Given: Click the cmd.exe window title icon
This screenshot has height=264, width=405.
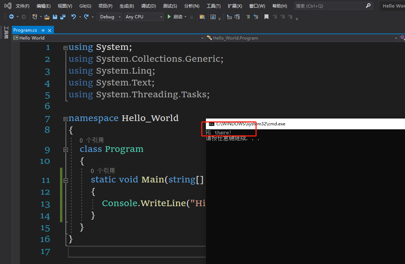Looking at the screenshot, I should click(x=212, y=124).
